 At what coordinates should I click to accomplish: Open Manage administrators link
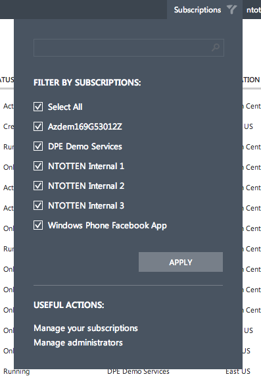pos(78,342)
